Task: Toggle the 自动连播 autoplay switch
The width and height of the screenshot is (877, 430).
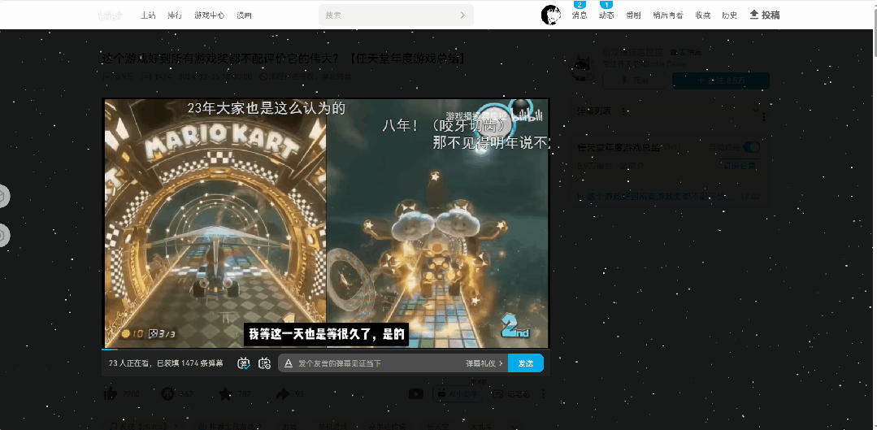Action: point(751,147)
